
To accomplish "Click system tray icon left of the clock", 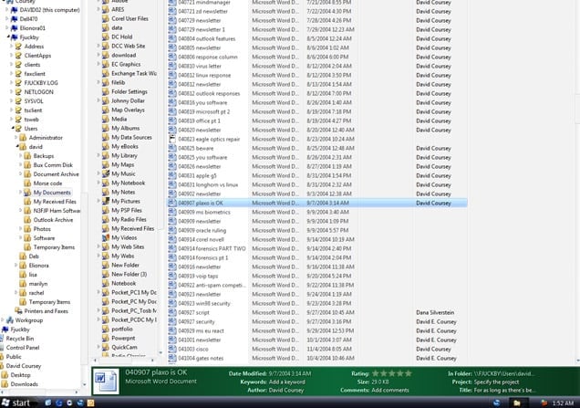I will [544, 403].
